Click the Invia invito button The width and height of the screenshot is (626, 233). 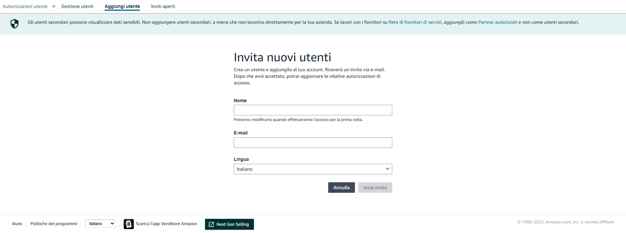tap(375, 188)
